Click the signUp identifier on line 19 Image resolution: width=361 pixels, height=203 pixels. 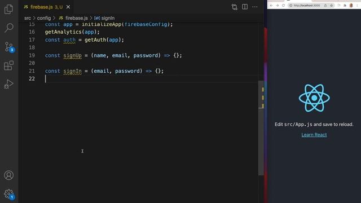pyautogui.click(x=73, y=55)
